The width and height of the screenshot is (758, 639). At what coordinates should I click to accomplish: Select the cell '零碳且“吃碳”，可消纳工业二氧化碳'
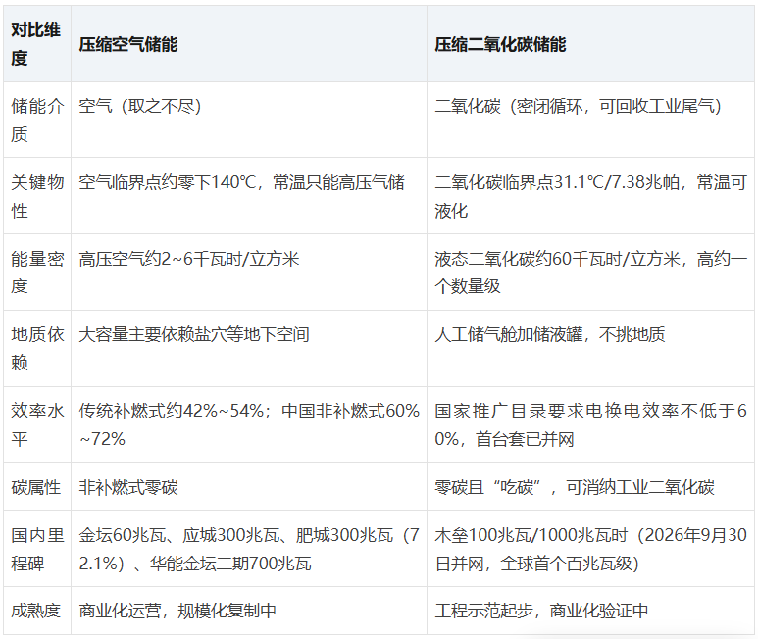point(590,486)
